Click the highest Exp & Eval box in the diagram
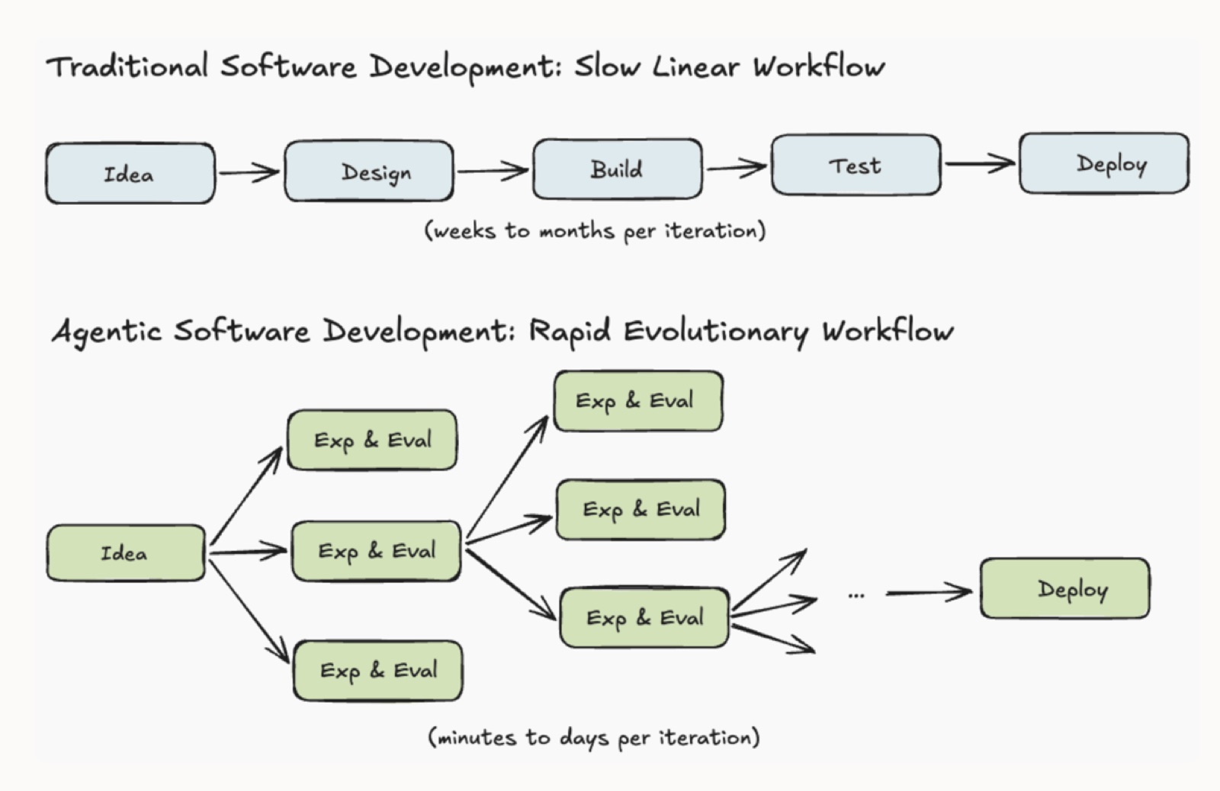The image size is (1220, 791). coord(638,401)
